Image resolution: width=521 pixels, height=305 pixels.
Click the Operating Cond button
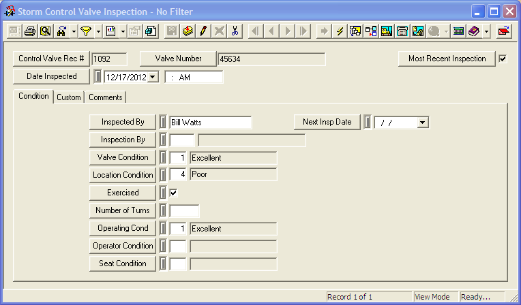123,228
